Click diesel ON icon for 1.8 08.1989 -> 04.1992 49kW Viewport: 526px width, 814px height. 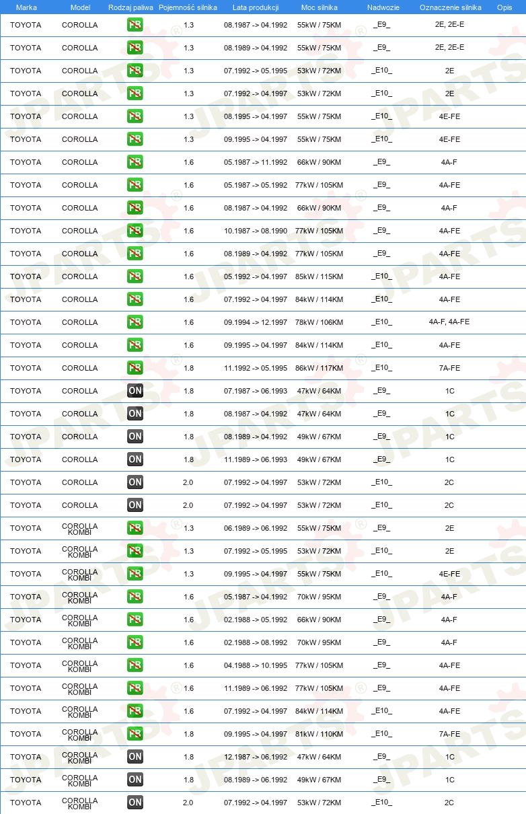pyautogui.click(x=135, y=437)
